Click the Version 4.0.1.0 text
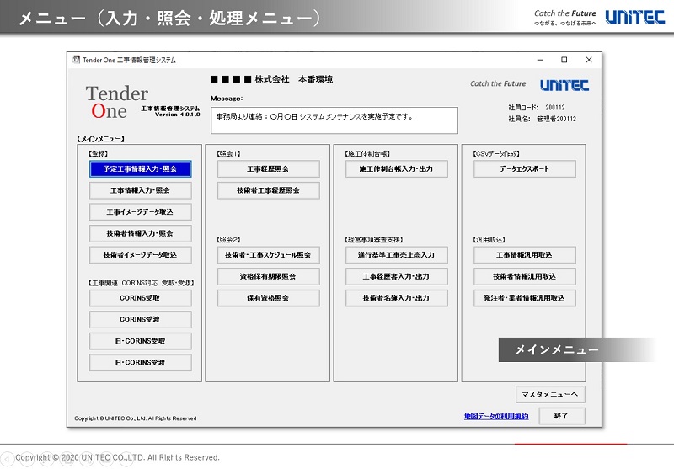The height and width of the screenshot is (469, 674). tap(178, 115)
